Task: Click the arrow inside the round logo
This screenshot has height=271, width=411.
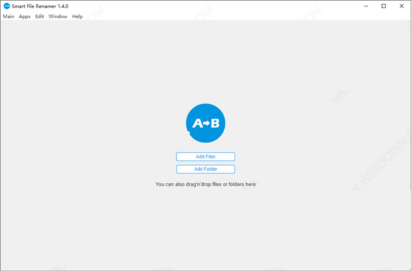Action: [x=205, y=123]
